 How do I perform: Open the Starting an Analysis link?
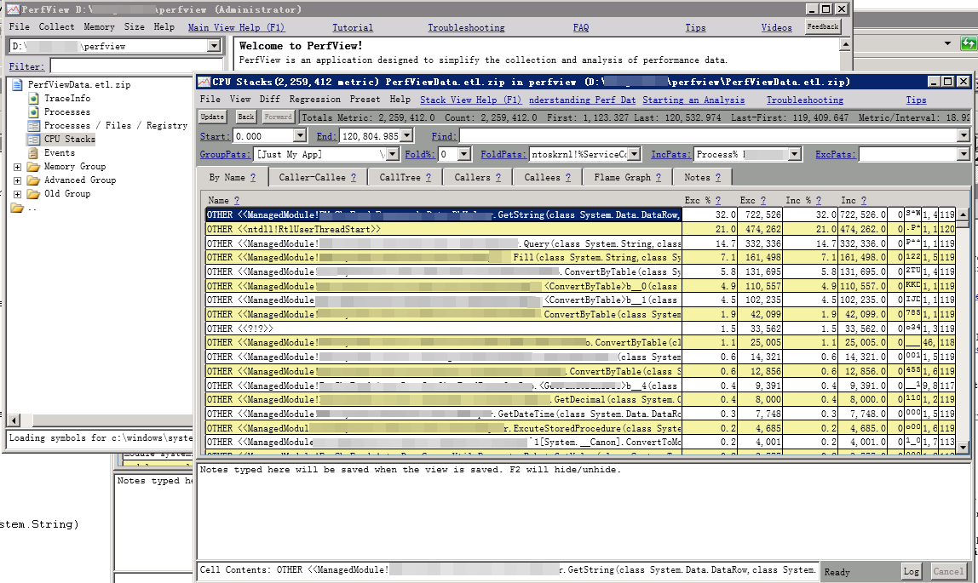pyautogui.click(x=693, y=100)
